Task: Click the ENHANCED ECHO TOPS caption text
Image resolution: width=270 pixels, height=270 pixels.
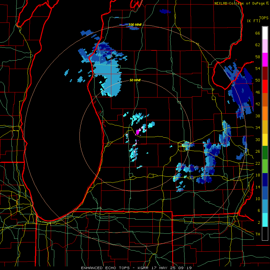Action: pyautogui.click(x=105, y=268)
